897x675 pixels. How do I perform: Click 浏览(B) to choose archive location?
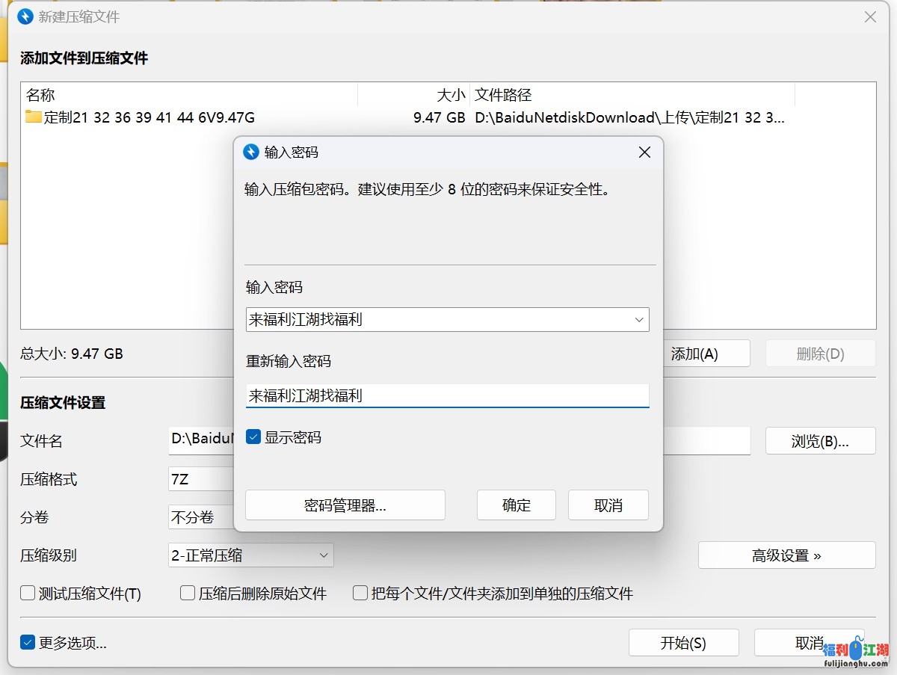[820, 440]
